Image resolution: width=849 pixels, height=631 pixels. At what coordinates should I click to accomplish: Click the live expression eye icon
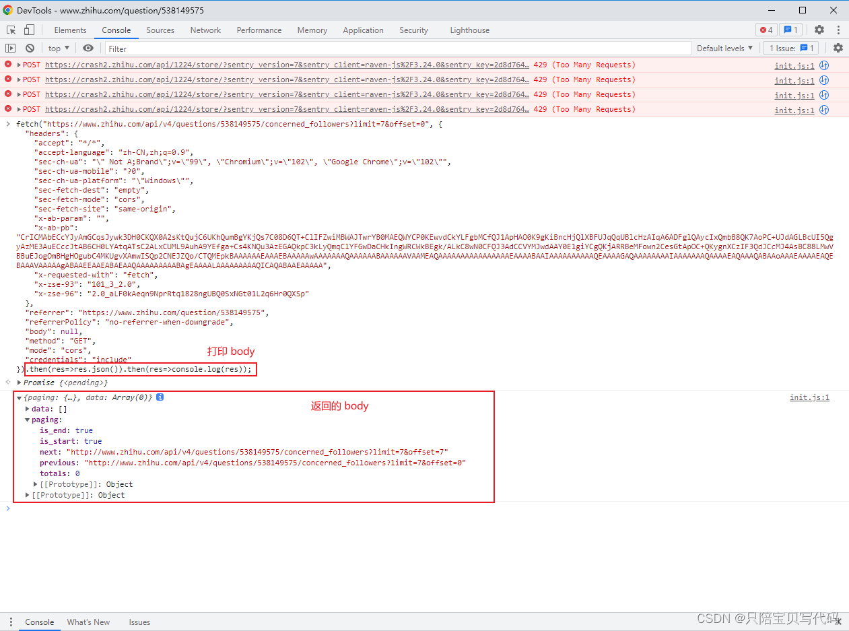88,48
